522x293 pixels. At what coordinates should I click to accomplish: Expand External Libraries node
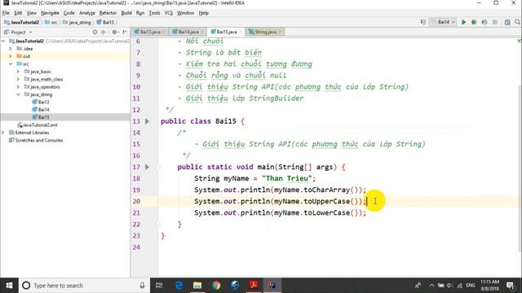point(3,133)
